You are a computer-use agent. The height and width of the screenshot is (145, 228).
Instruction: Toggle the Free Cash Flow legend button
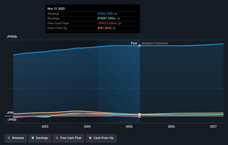(x=69, y=138)
